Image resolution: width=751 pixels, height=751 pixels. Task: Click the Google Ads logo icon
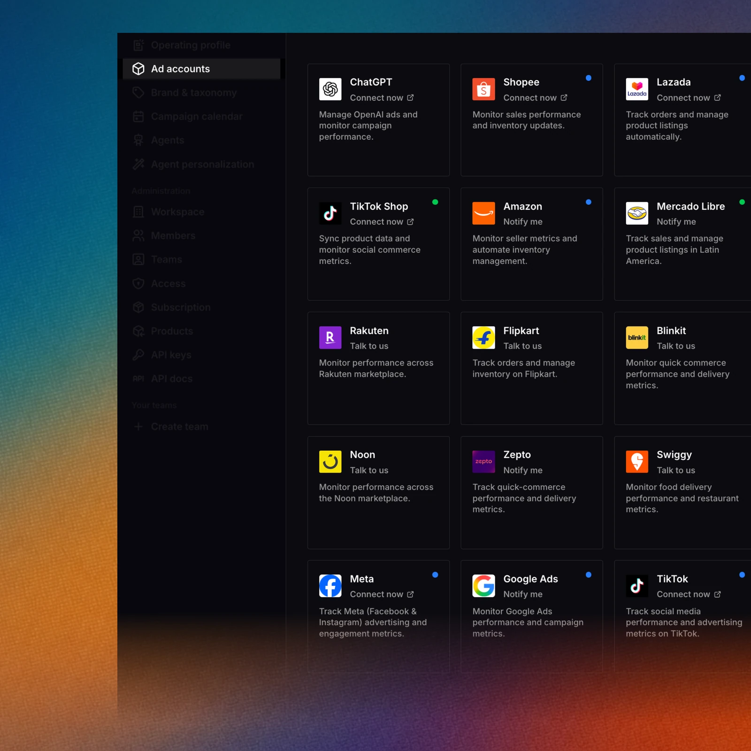pyautogui.click(x=483, y=586)
